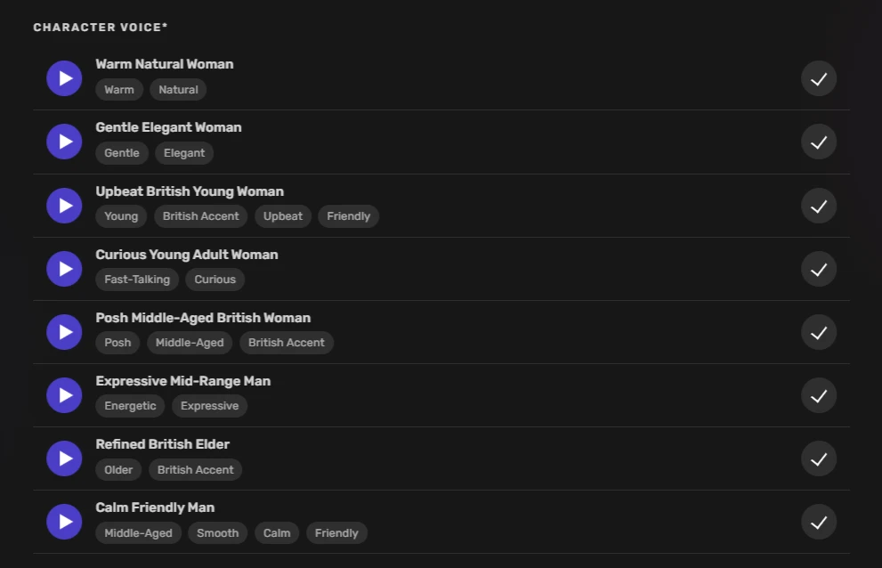The height and width of the screenshot is (568, 882).
Task: Click the Posh tag chip
Action: point(117,343)
